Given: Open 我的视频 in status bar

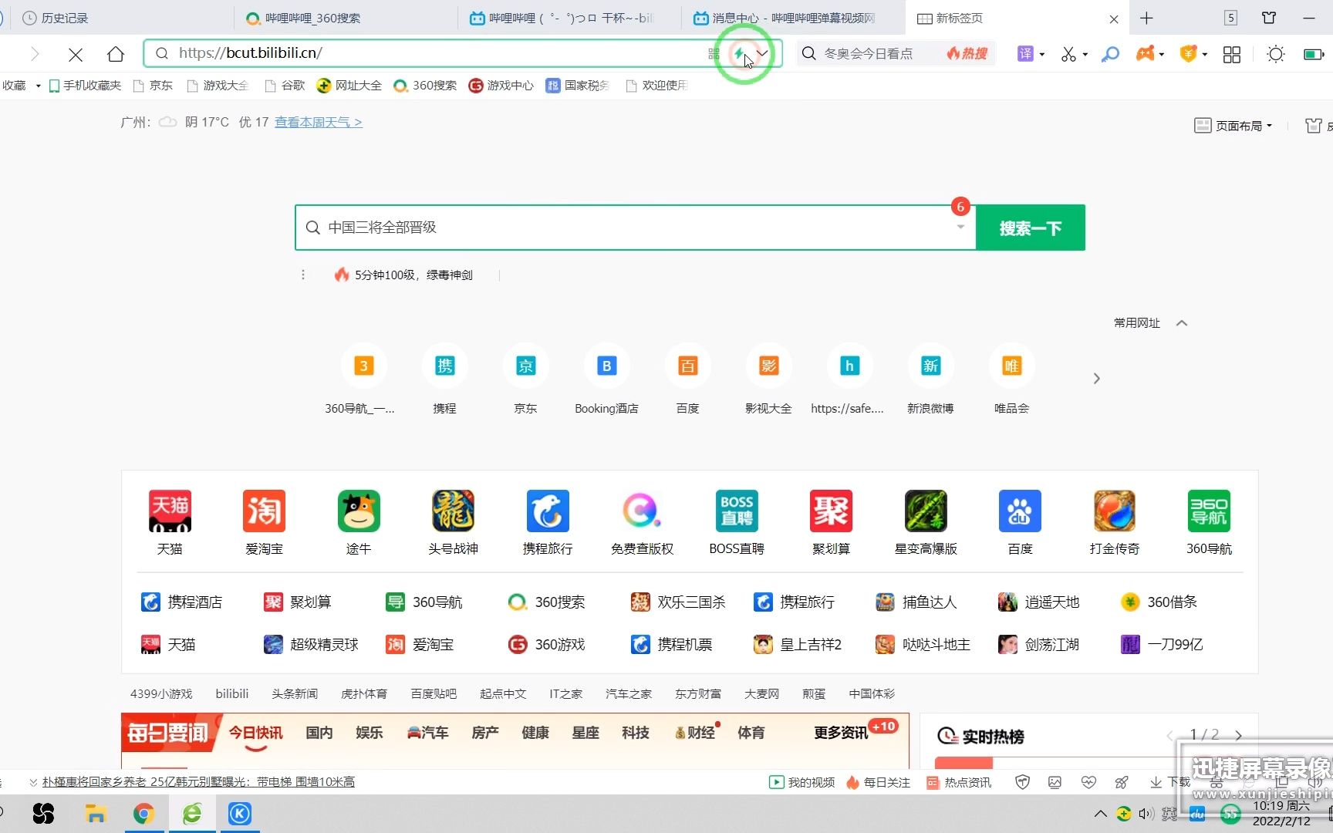Looking at the screenshot, I should (801, 782).
